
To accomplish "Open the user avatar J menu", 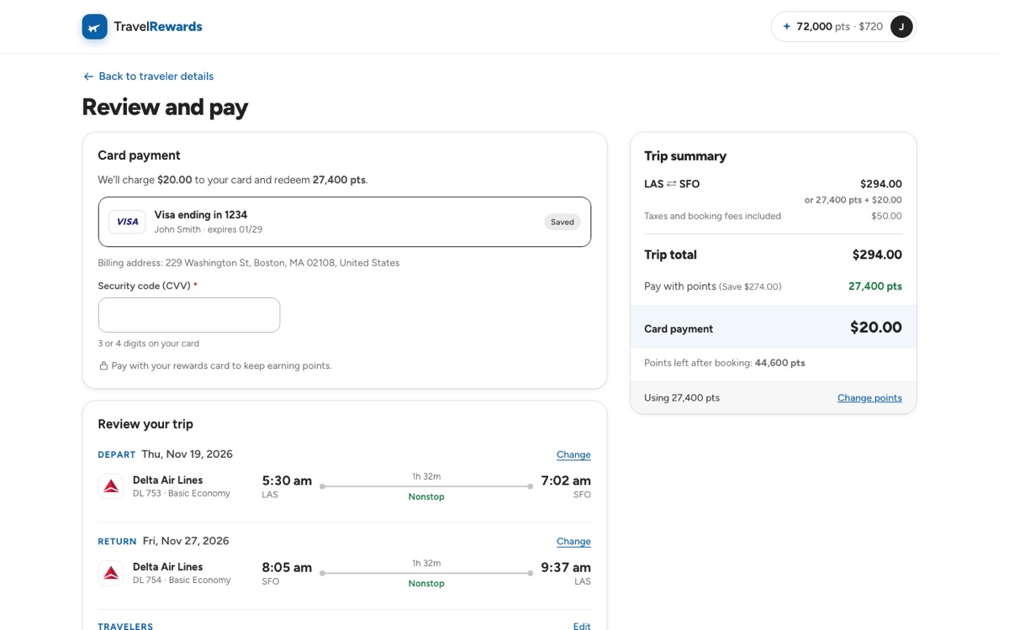I will point(901,27).
